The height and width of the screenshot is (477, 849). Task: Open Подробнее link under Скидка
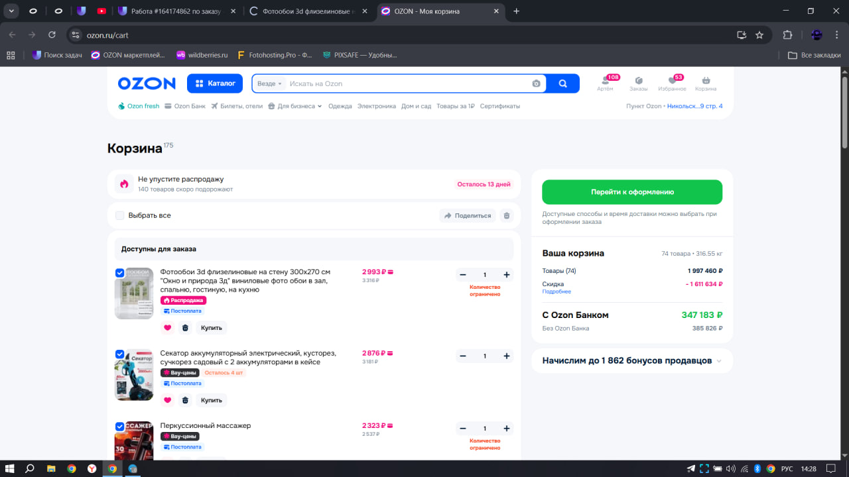(x=556, y=291)
